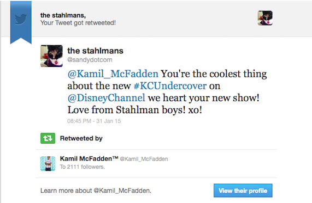Open Kamil McFadden's avatar thumbnail

click(x=48, y=164)
